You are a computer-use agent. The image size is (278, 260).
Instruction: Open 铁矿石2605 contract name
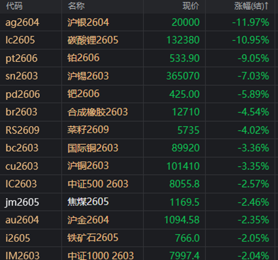click(93, 237)
